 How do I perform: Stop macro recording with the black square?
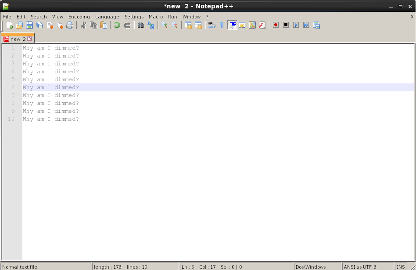286,25
